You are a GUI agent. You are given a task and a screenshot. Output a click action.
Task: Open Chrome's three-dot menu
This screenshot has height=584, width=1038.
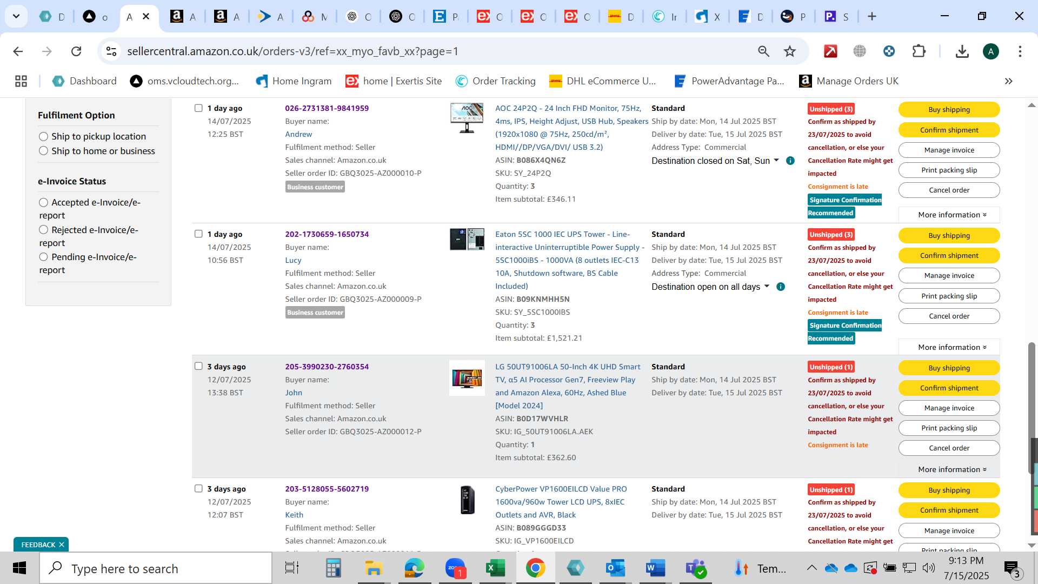(x=1020, y=51)
